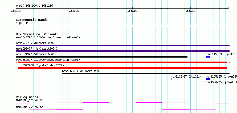Screen dimensions: 237x113
Task: Click the nsv4550205 variant label
Action: tap(221, 82)
